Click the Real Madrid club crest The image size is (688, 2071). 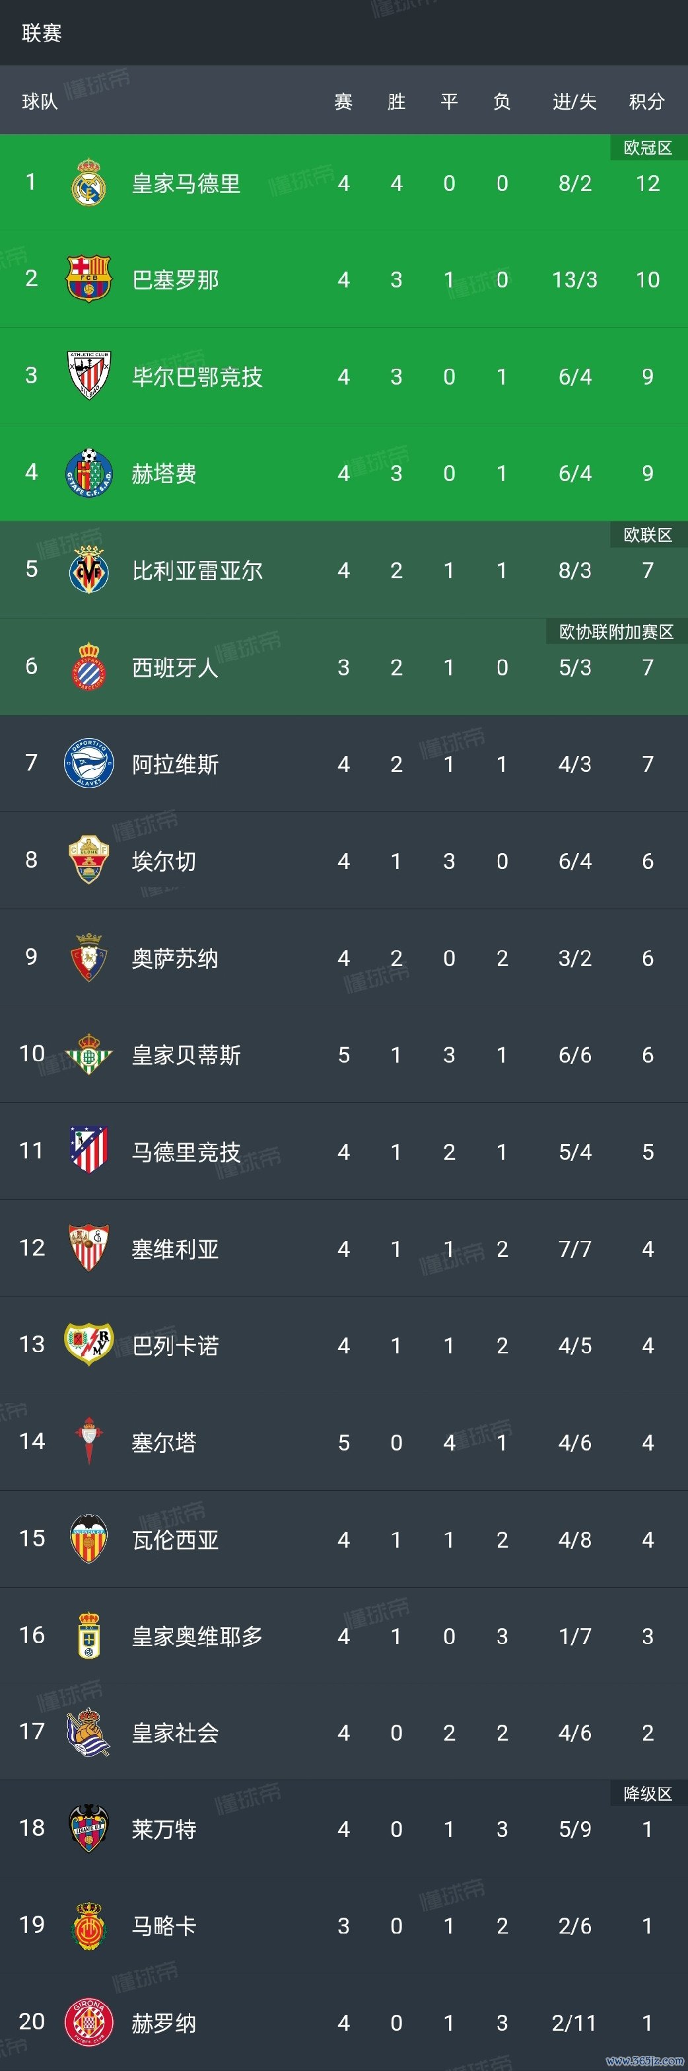(x=88, y=182)
